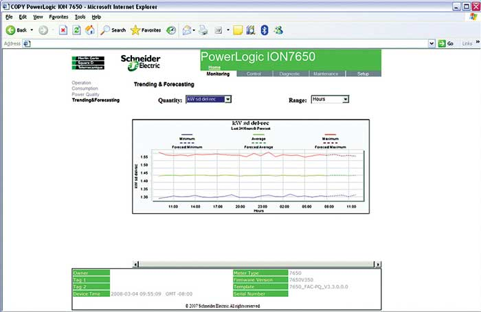Open the File menu
The height and width of the screenshot is (312, 481).
click(9, 17)
